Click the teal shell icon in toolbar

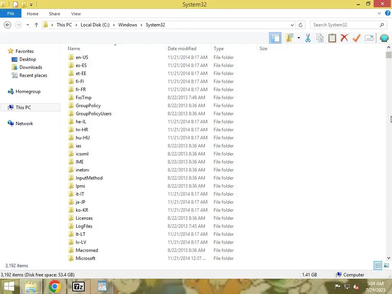click(384, 38)
